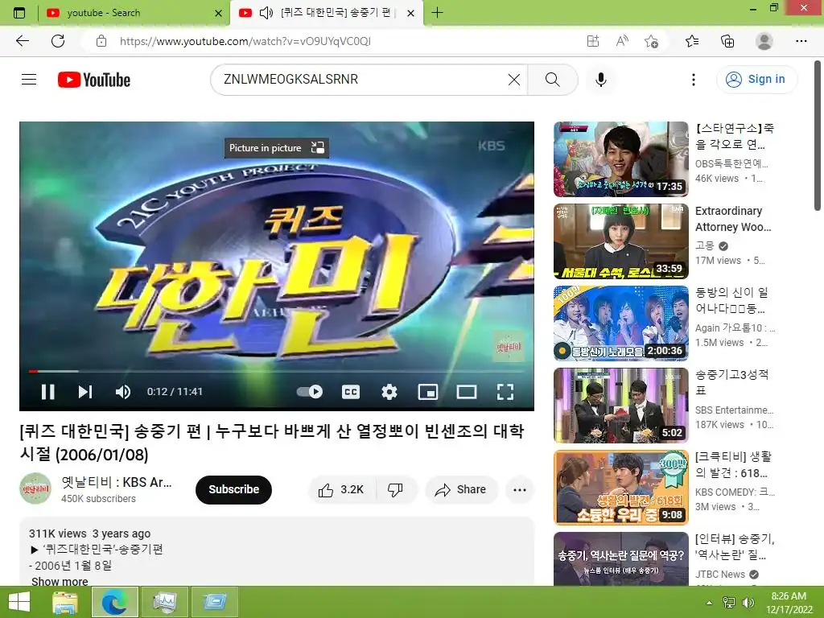Open Read aloud feature
Screen dimensions: 824x618
coord(622,41)
